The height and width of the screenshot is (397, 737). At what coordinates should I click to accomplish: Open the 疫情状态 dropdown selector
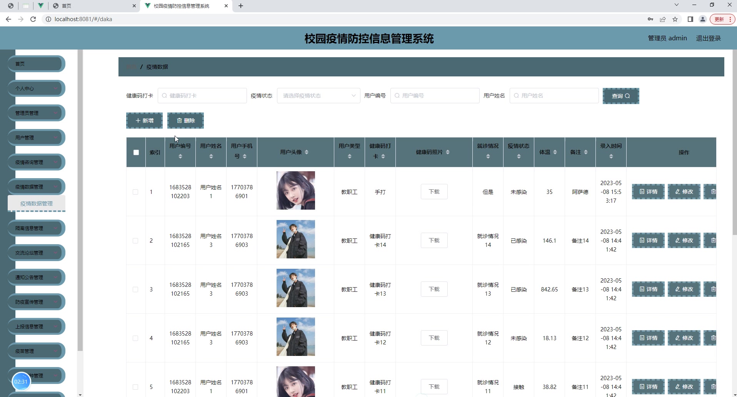pyautogui.click(x=318, y=96)
